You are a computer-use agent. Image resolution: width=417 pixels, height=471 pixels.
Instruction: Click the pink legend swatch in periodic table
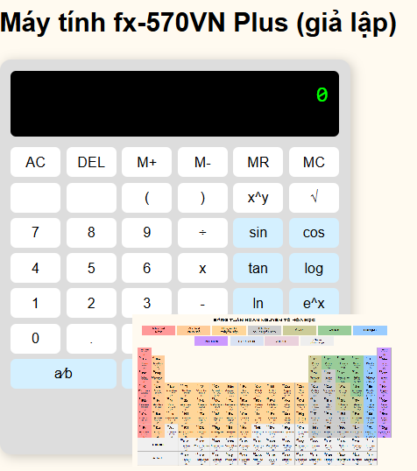point(282,341)
